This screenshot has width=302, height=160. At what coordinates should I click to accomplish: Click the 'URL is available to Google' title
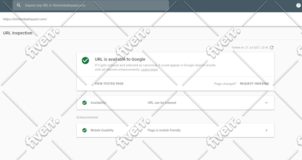[120, 59]
